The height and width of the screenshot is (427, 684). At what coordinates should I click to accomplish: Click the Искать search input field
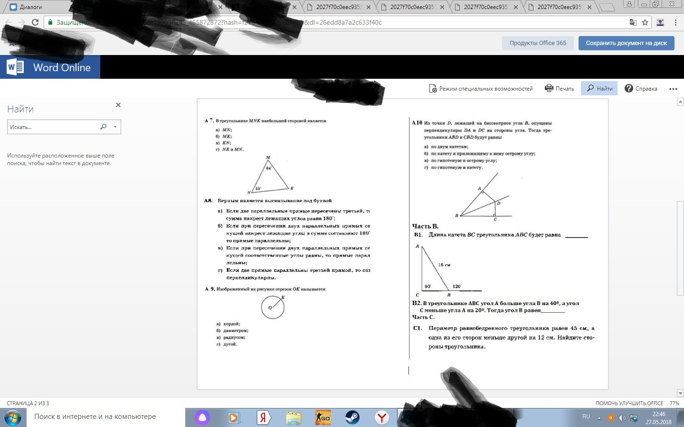(52, 127)
